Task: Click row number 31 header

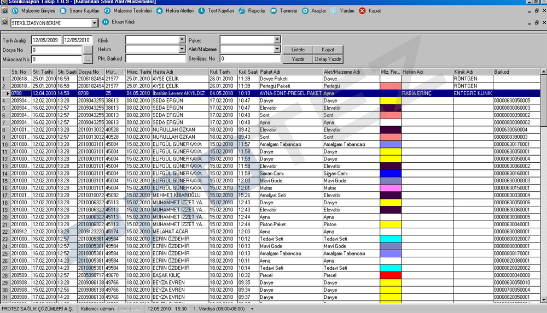Action: [5, 297]
